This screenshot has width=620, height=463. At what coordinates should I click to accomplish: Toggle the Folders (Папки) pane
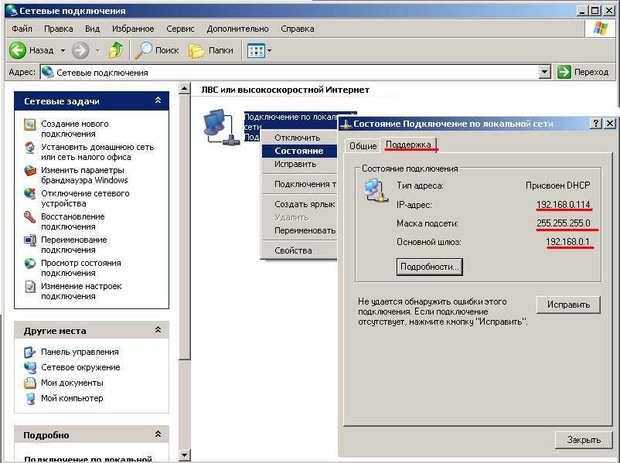(210, 50)
